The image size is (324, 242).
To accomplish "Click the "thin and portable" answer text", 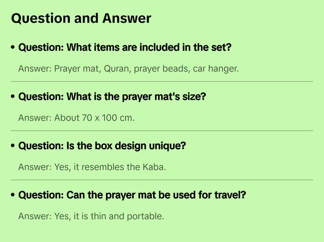I will click(x=91, y=216).
